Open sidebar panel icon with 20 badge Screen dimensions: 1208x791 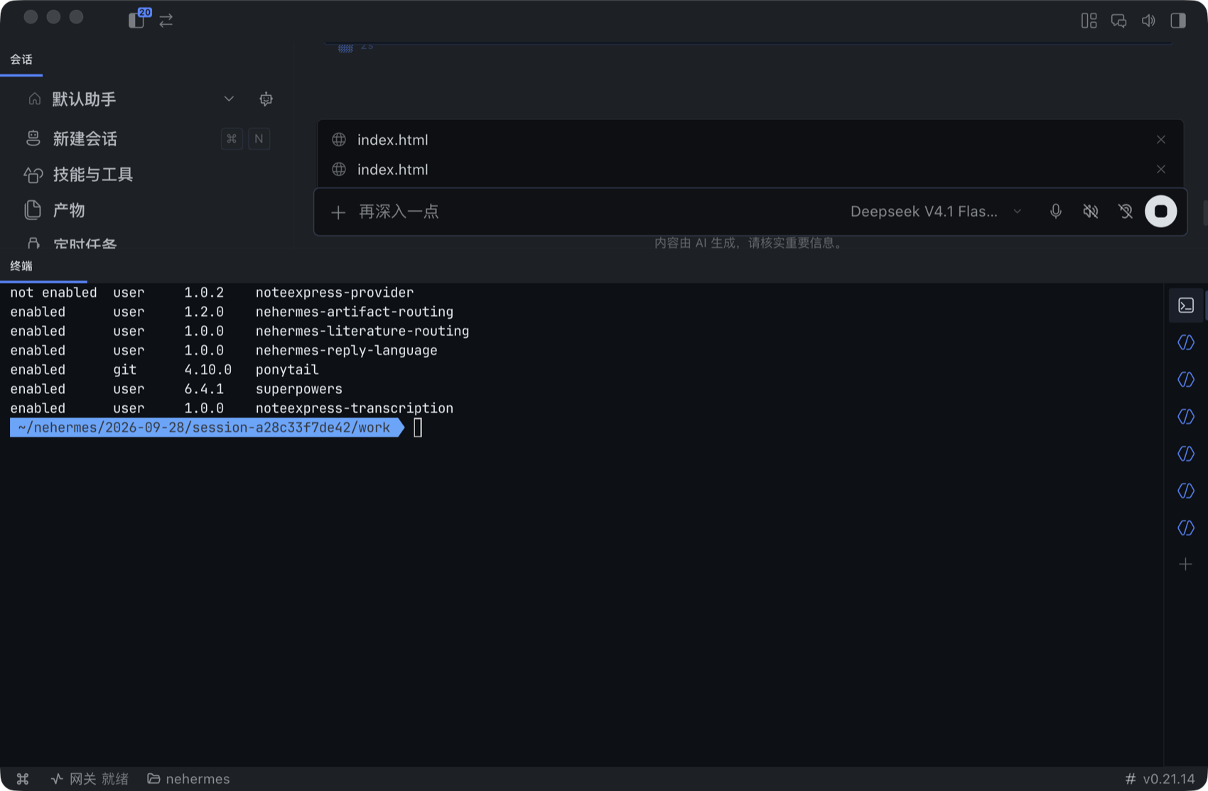tap(137, 20)
